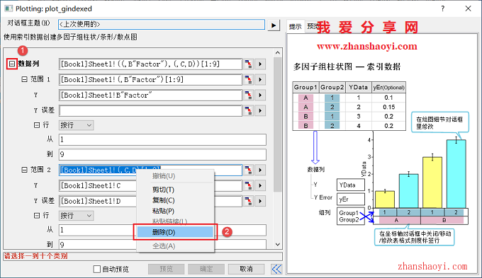This screenshot has height=278, width=482.
Task: Click the empty Y 误差 input field
Action: 150,110
